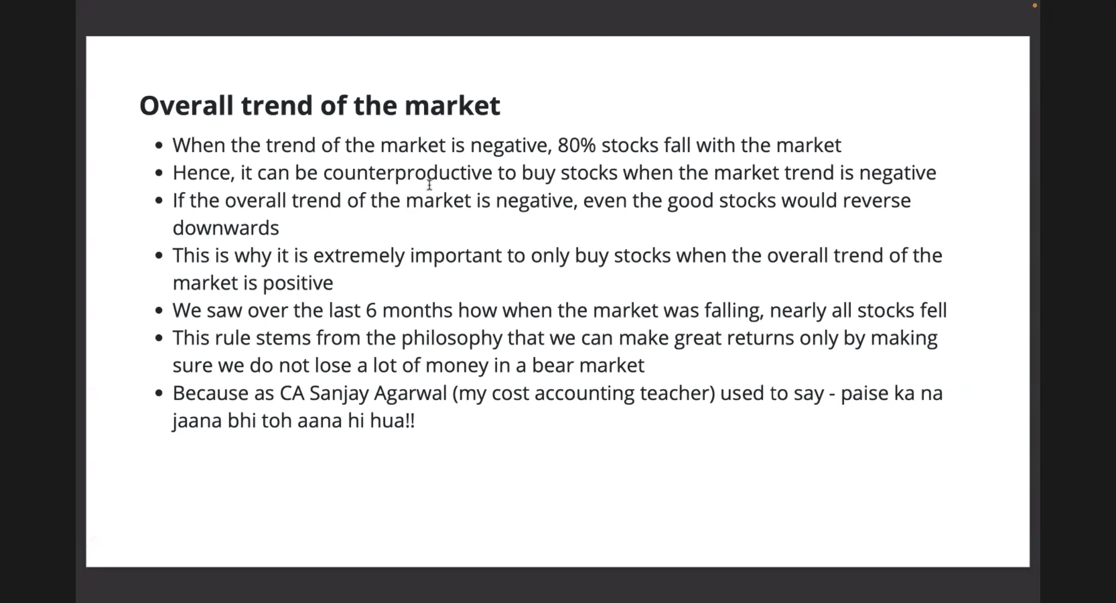Click the 'Overall trend of the market' heading
This screenshot has height=603, width=1116.
click(x=319, y=106)
